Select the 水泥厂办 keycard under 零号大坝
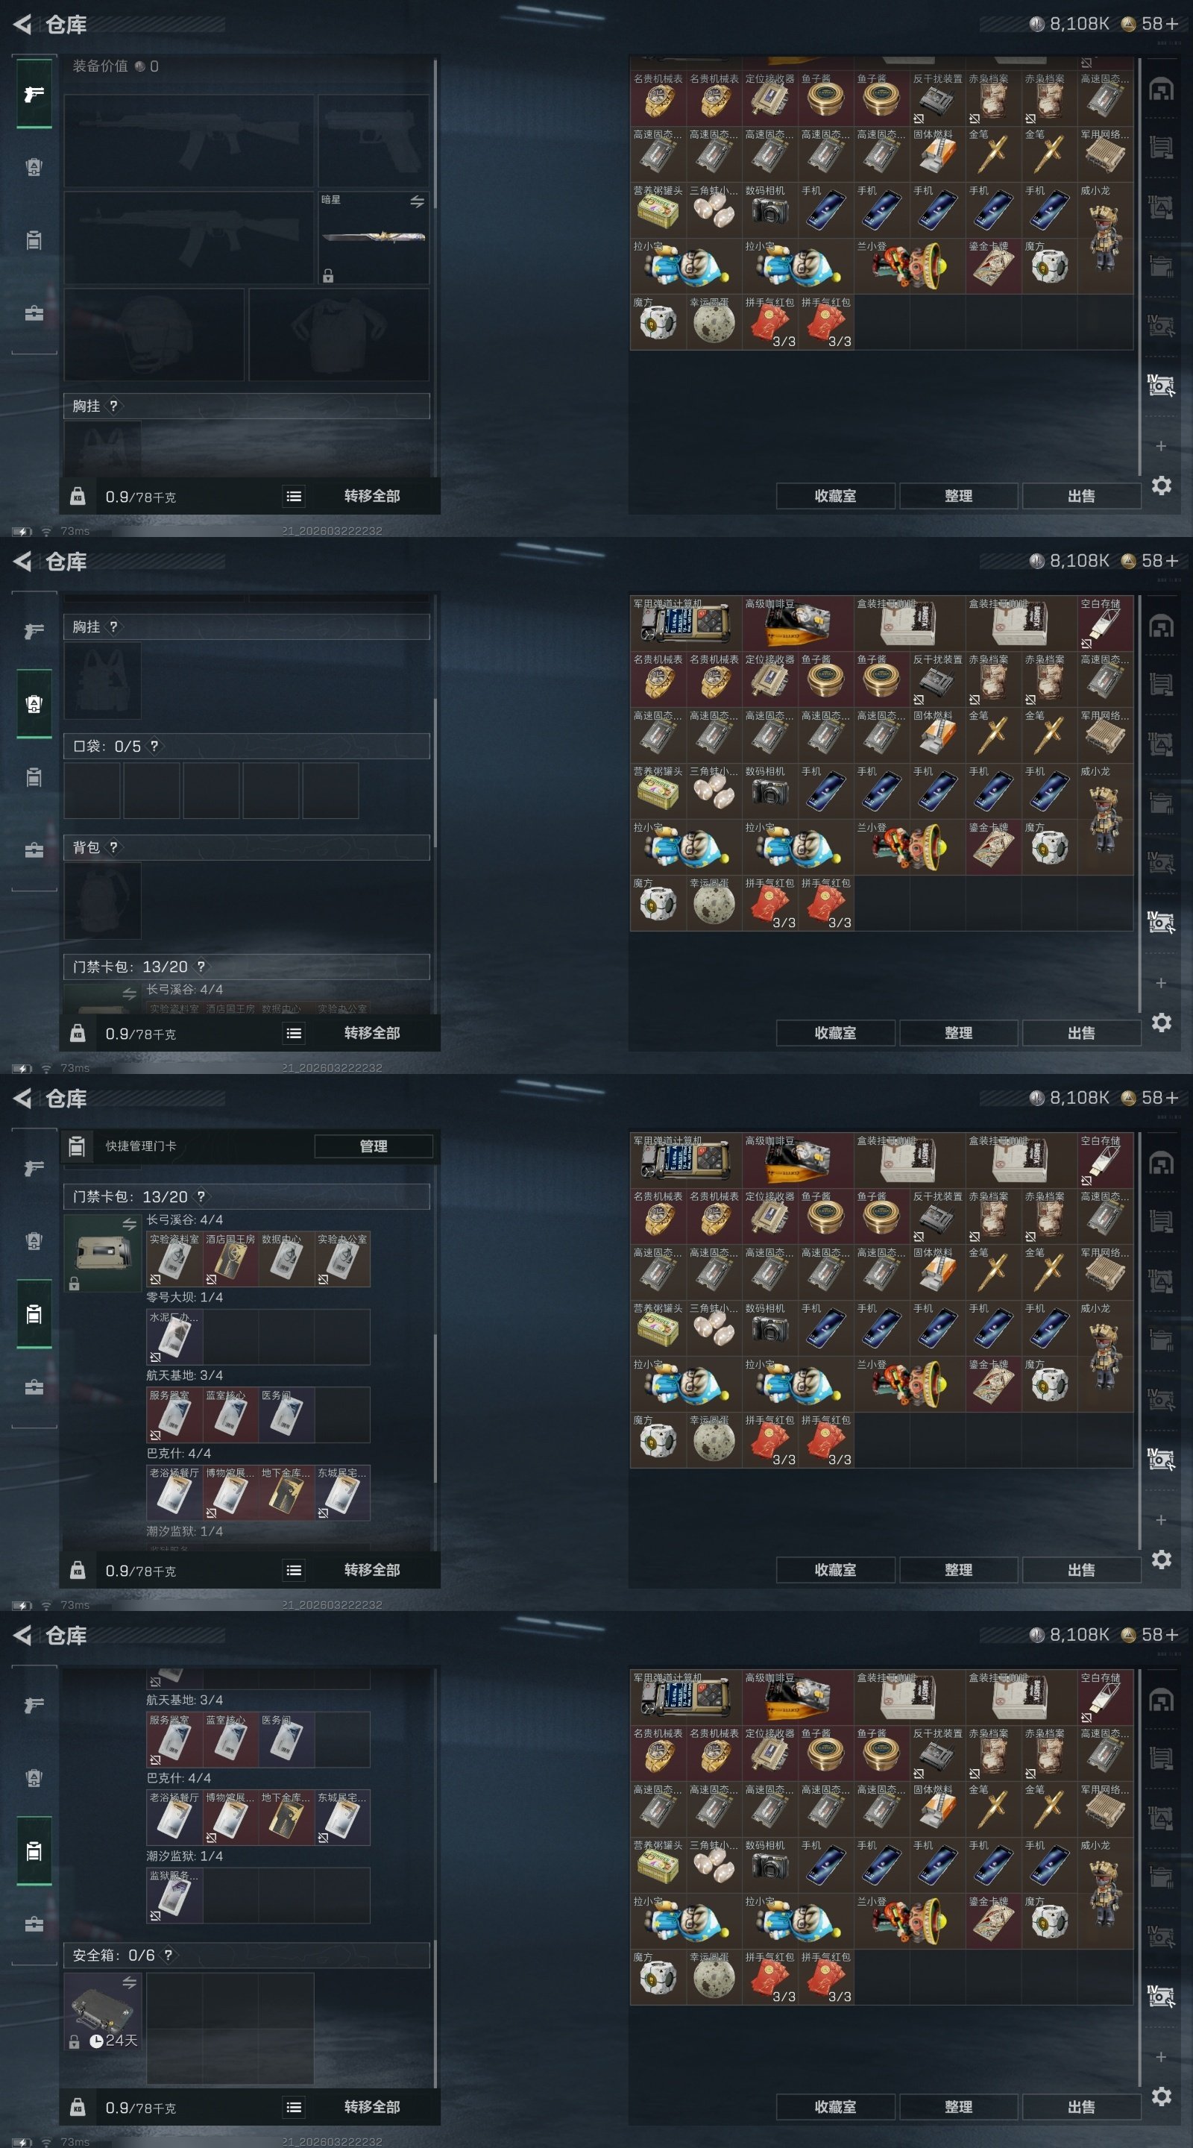 click(x=174, y=1337)
